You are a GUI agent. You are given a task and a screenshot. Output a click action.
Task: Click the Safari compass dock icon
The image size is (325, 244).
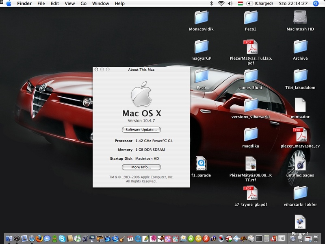32,239
